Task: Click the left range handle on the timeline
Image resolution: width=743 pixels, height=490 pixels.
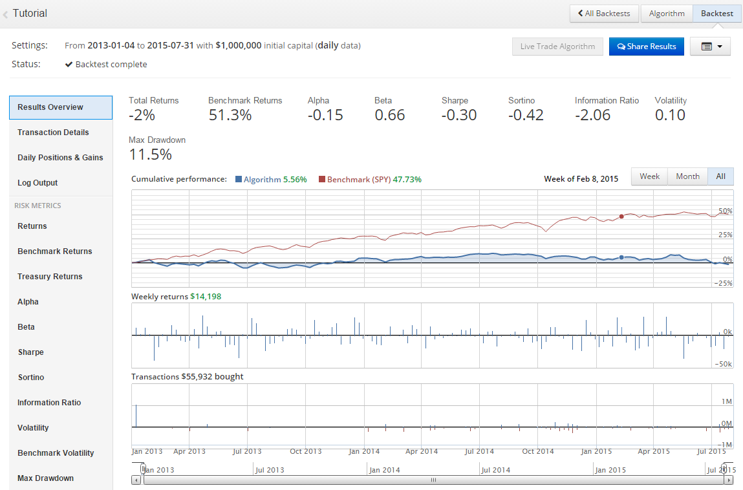Action: tap(143, 469)
